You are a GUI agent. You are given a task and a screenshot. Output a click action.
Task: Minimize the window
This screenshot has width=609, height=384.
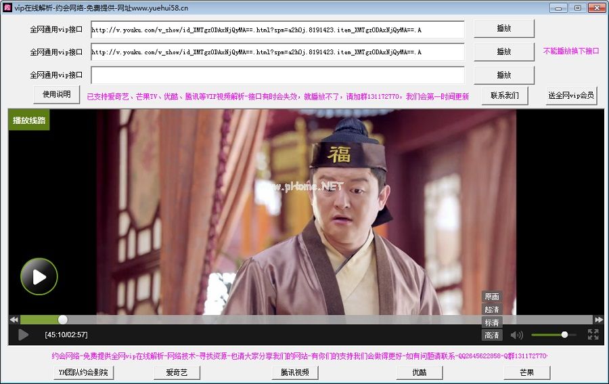pyautogui.click(x=558, y=7)
